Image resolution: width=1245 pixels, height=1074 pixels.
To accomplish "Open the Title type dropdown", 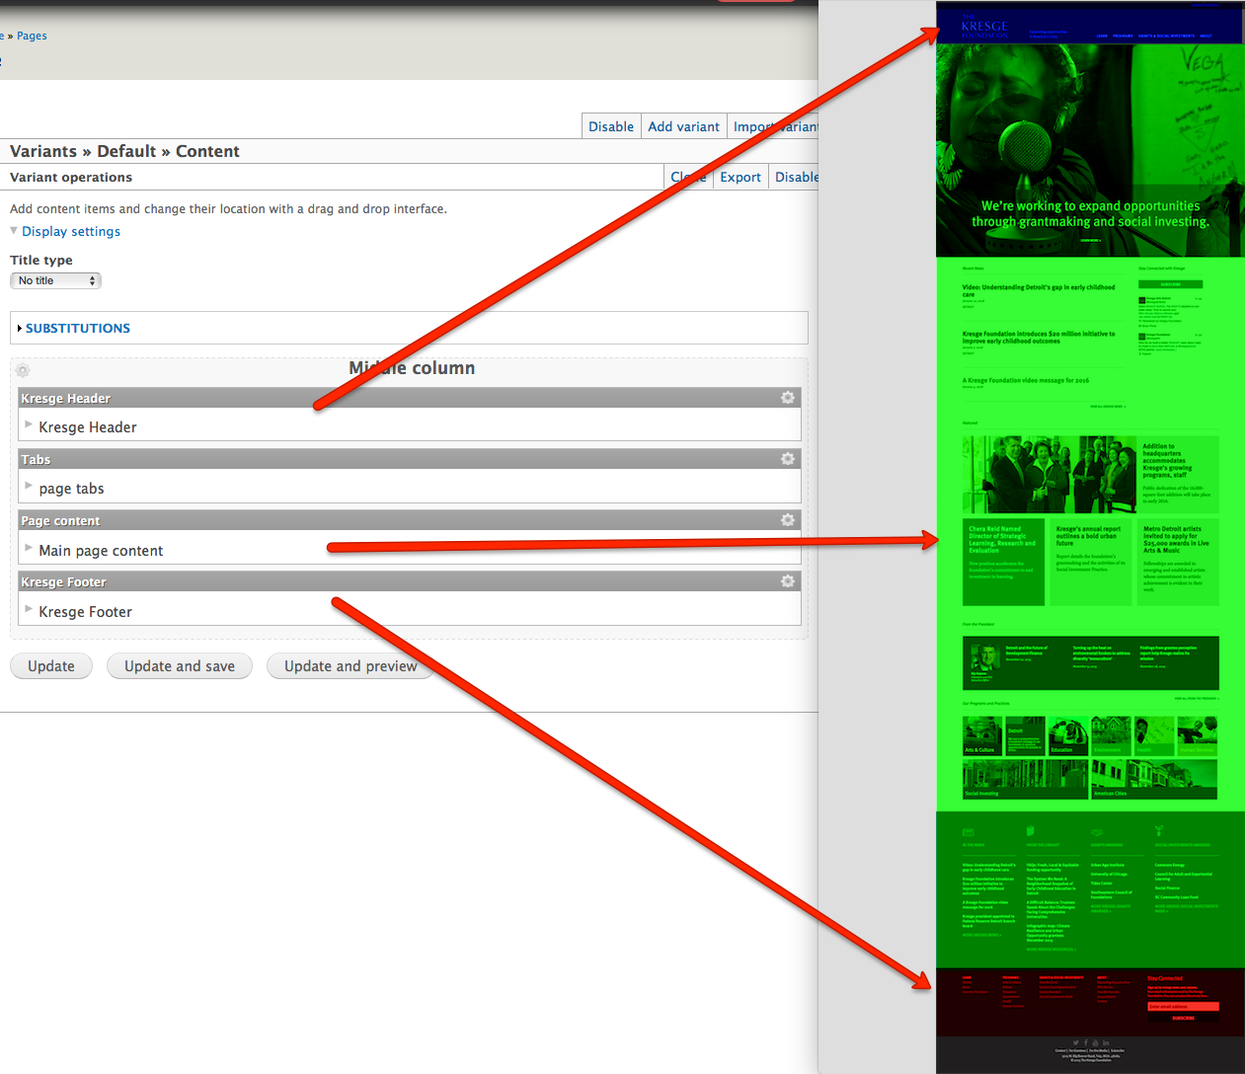I will 56,280.
